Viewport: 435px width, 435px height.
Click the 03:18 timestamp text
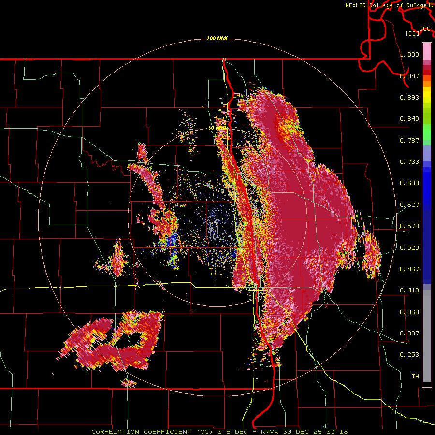tap(338, 432)
